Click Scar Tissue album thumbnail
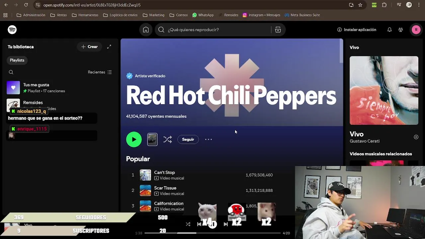425x239 pixels. tap(145, 191)
